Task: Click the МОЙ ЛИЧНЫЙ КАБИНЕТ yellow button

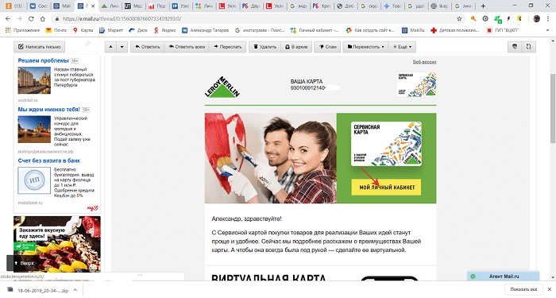Action: tap(386, 187)
